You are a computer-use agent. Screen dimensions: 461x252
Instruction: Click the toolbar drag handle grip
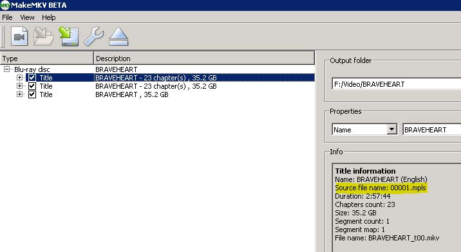tap(3, 37)
